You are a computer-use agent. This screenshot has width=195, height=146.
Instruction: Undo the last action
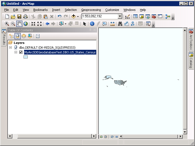pos(59,17)
